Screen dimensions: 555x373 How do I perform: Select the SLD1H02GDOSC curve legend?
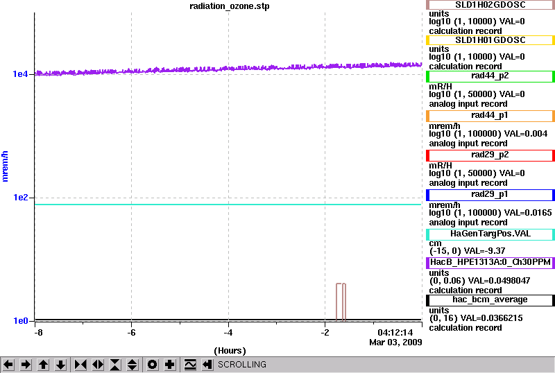(490, 5)
